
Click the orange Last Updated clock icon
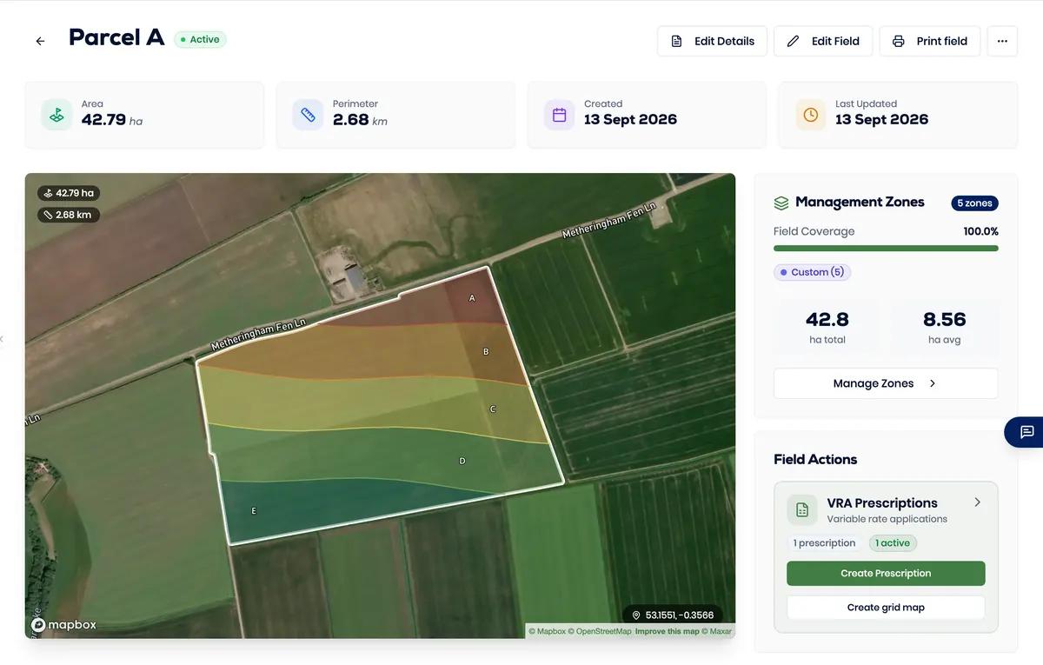tap(811, 115)
